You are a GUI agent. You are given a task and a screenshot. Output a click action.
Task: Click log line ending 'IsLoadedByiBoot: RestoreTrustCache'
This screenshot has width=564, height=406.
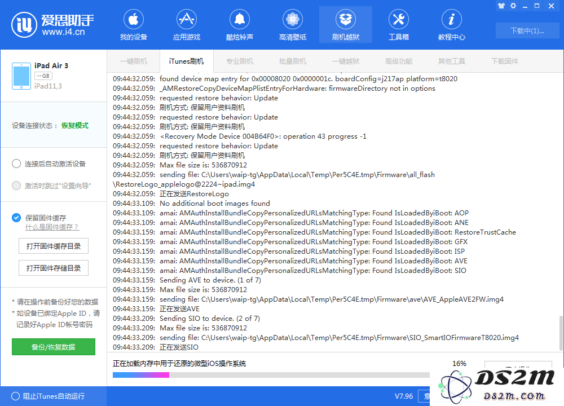[x=314, y=232]
